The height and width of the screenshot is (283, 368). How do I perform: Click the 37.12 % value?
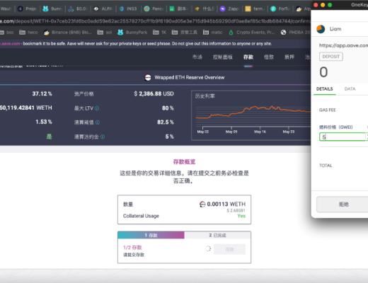42,93
